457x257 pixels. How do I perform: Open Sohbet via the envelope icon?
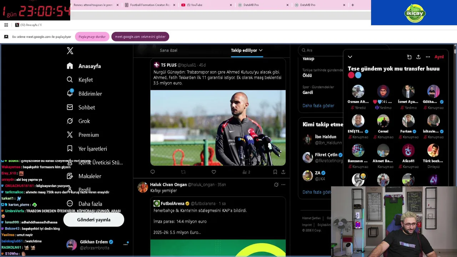[70, 107]
